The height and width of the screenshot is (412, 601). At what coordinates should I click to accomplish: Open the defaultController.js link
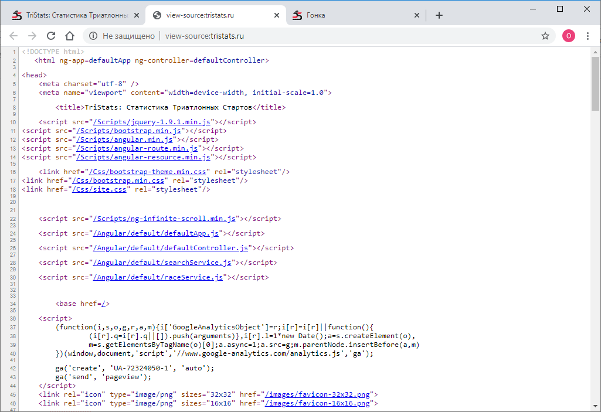coord(171,248)
